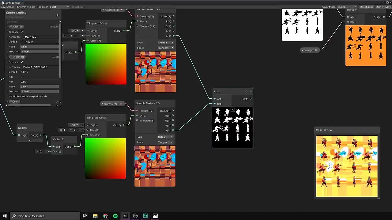Viewport: 392px width, 220px height.
Task: Toggle the Exposed checkbox under MainTex
Action: point(22,32)
